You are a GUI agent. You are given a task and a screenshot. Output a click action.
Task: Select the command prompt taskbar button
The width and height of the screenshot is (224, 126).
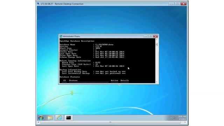[x=69, y=118]
